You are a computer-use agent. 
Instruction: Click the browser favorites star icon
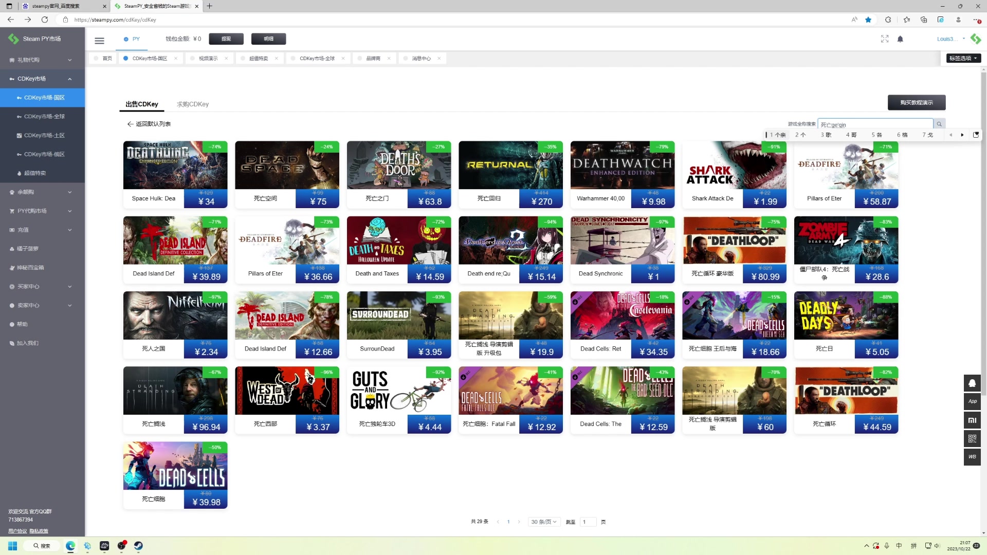point(868,20)
